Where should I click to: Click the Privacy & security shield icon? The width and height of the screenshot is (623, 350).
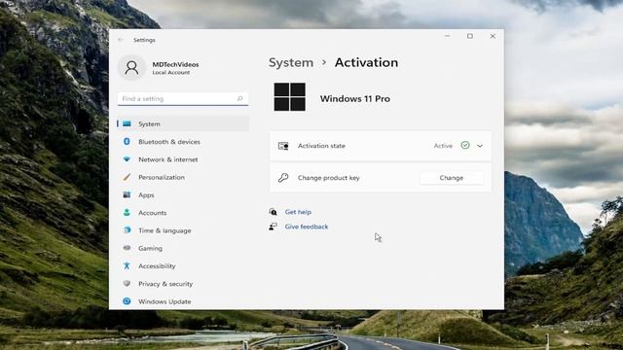(127, 283)
